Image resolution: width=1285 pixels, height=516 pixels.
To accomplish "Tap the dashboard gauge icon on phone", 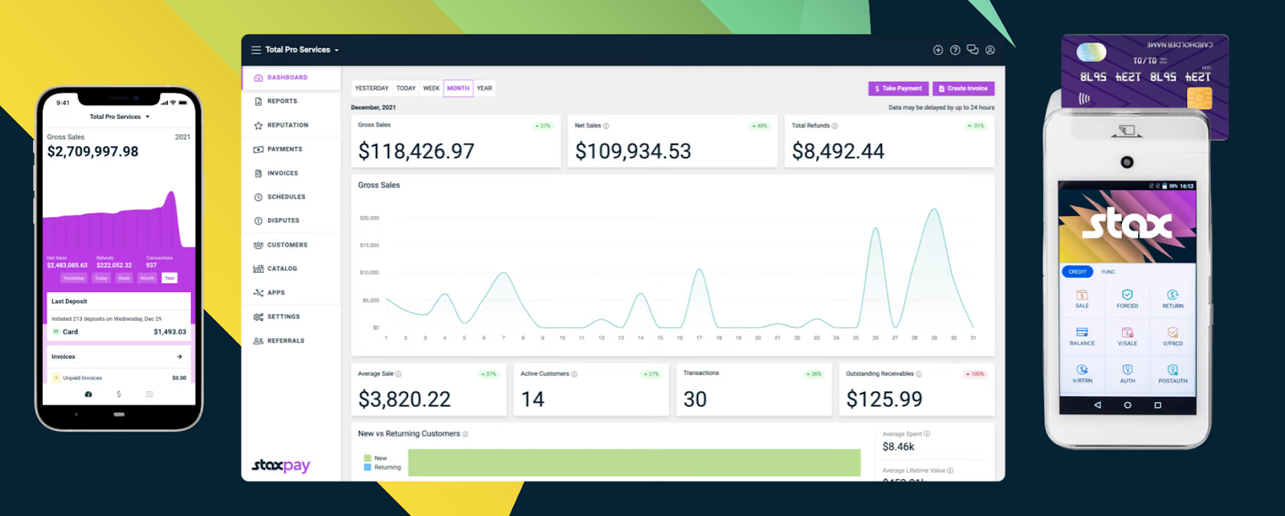I will 88,394.
